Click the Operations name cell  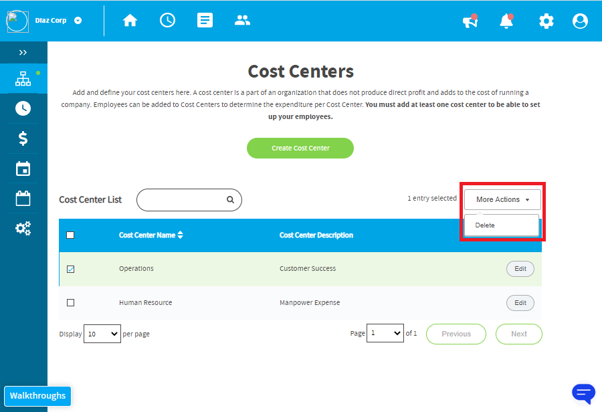tap(136, 268)
